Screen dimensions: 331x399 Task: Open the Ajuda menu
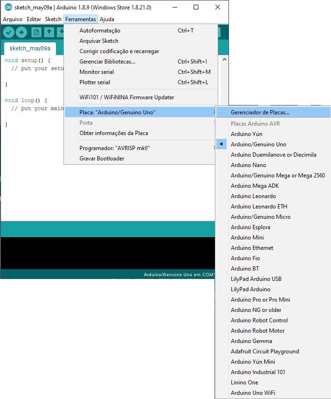[x=107, y=19]
